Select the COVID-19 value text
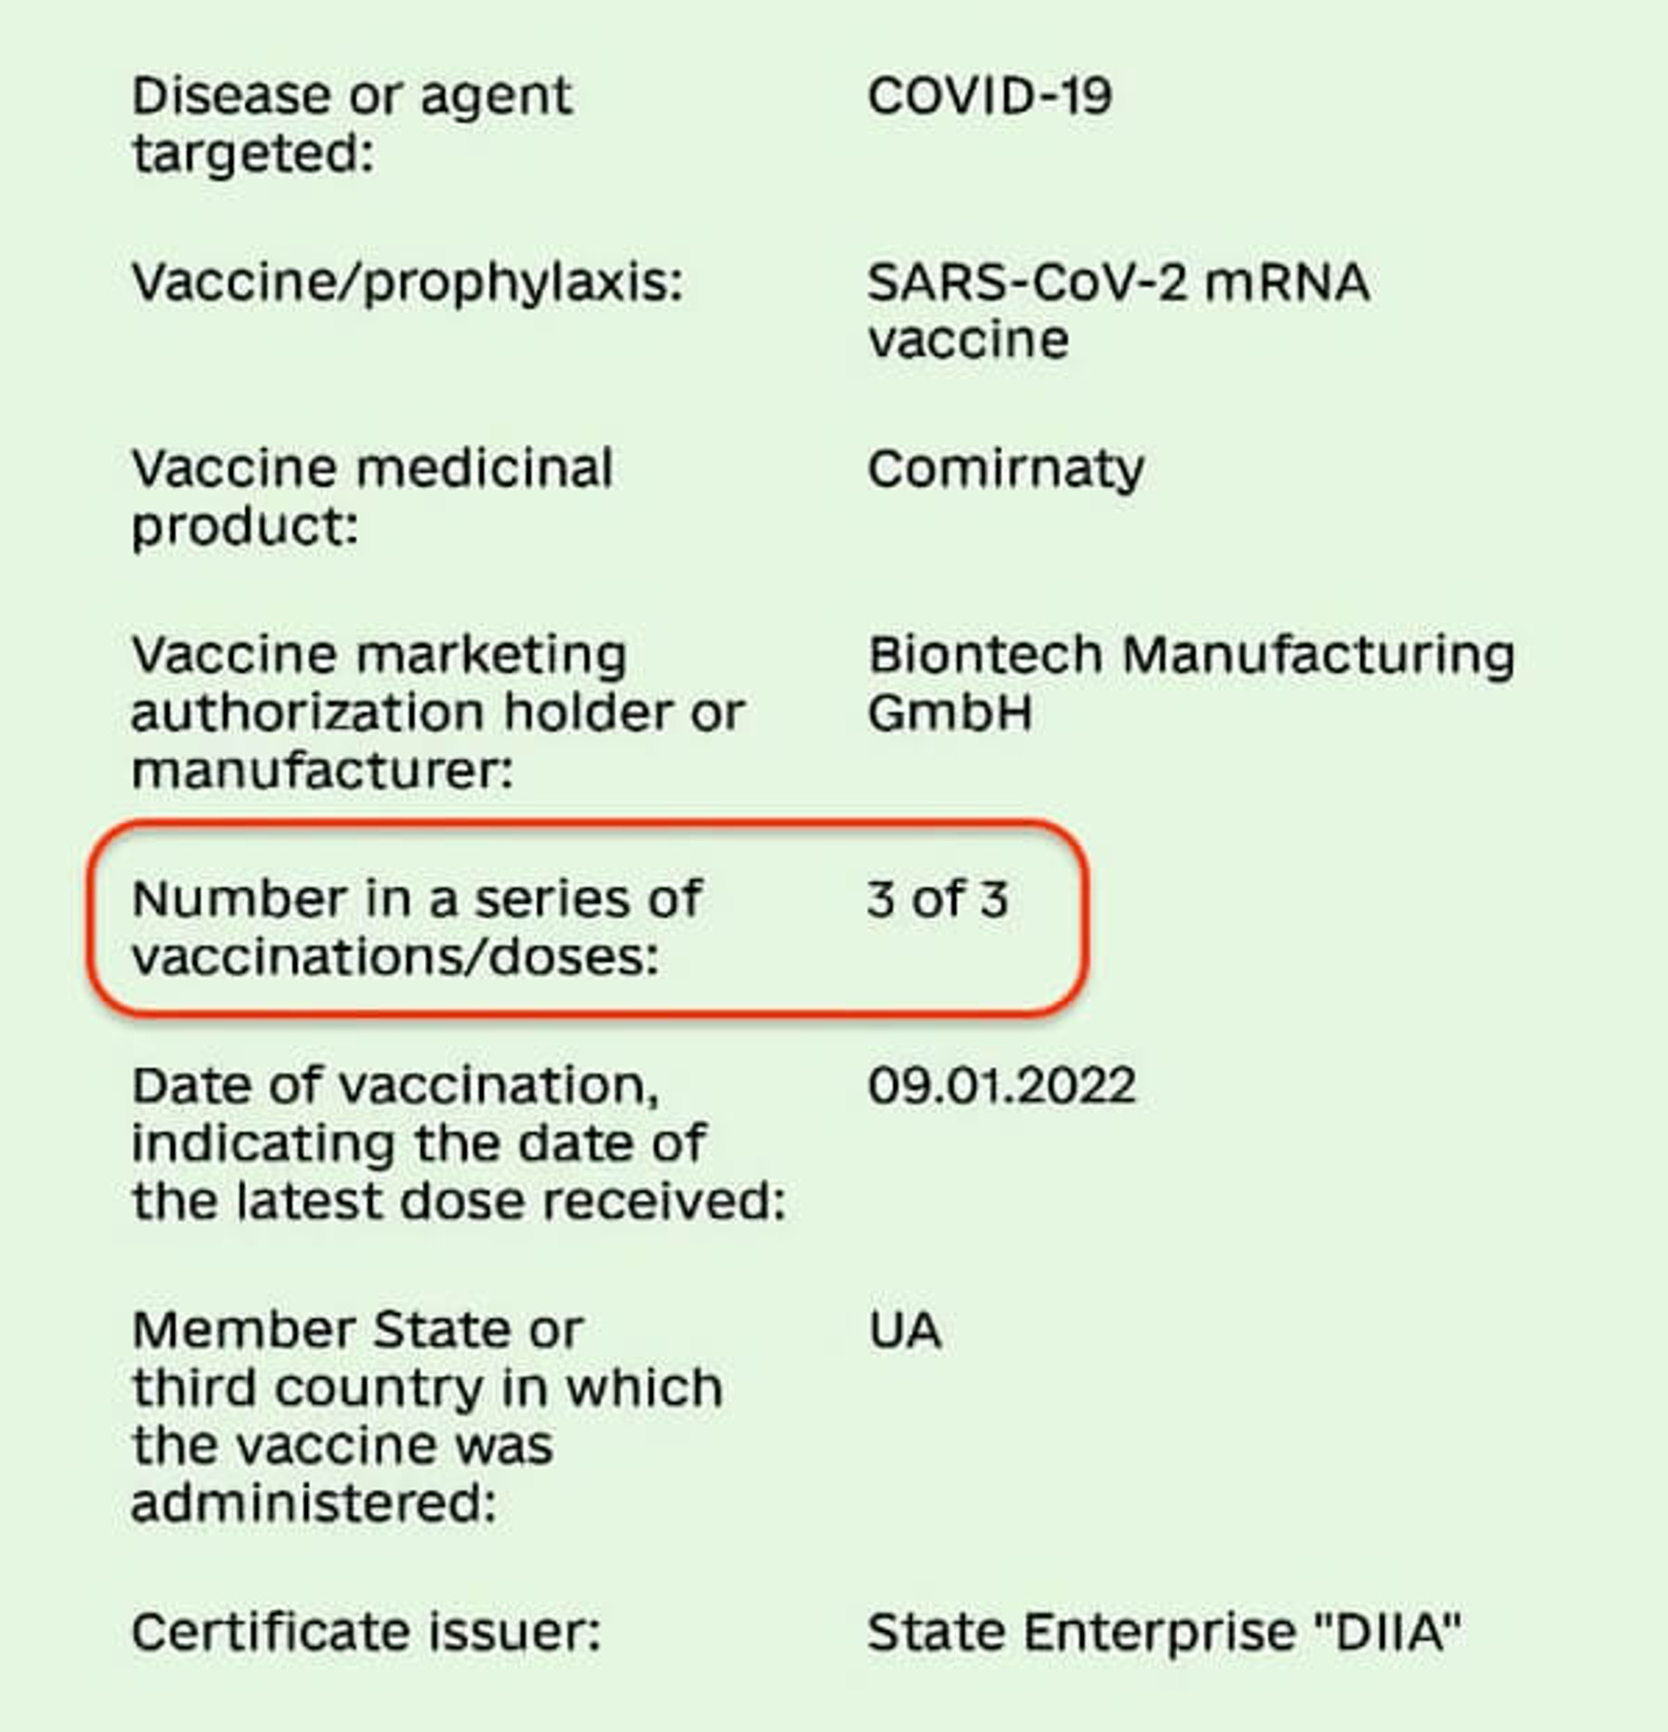Viewport: 1668px width, 1732px height. [x=990, y=96]
